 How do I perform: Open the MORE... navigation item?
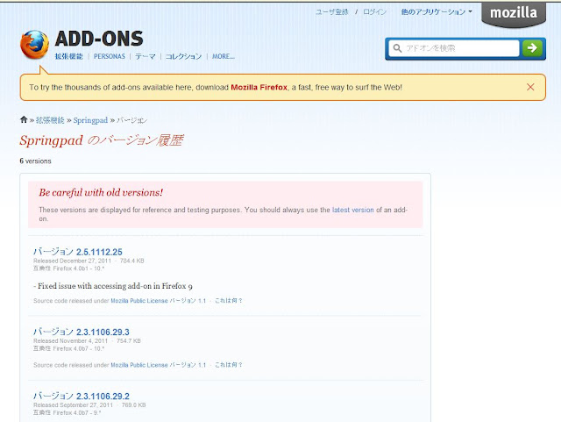coord(224,56)
